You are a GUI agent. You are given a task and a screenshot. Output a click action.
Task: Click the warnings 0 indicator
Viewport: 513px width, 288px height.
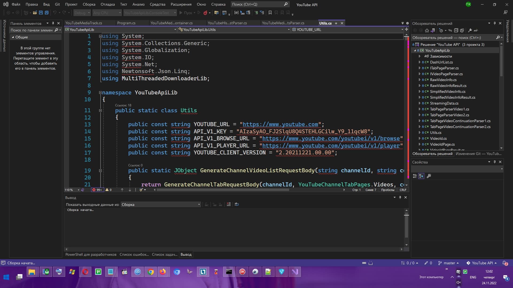(108, 190)
